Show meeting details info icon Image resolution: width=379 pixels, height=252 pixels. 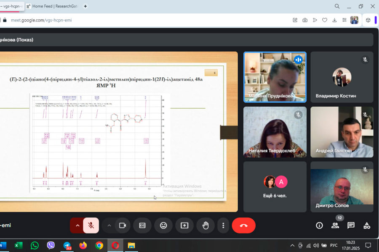click(319, 226)
